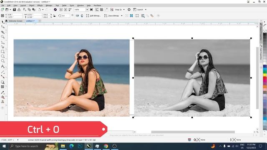Click the yellow color swatch
The image size is (267, 150).
[x=265, y=75]
